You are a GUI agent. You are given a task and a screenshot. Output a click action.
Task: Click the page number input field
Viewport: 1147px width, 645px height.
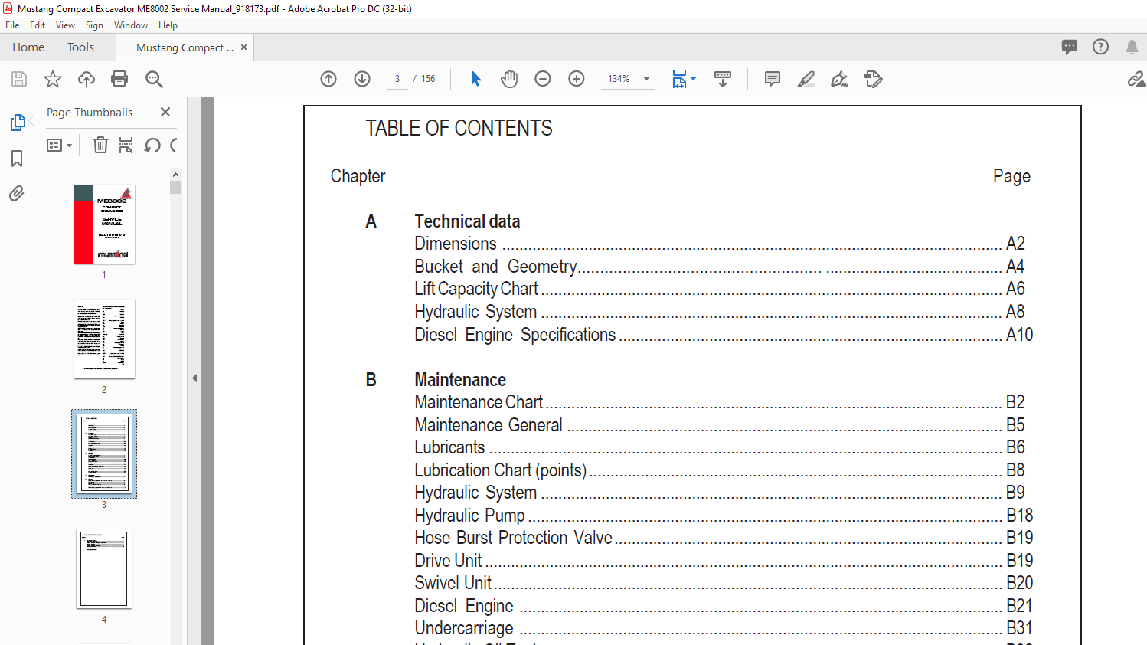click(397, 79)
